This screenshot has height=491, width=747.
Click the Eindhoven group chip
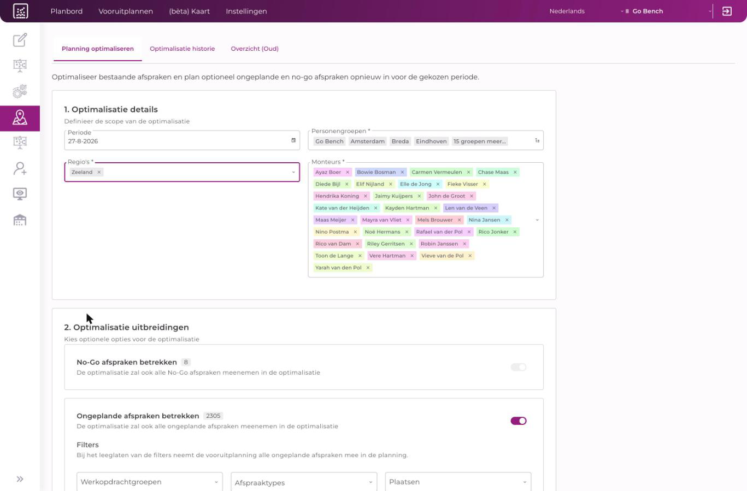[431, 141]
